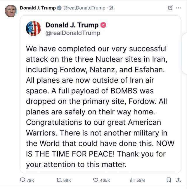Viewport: 187px width, 189px height.
Task: Click the blue verified badge in the top header
Action: click(59, 8)
